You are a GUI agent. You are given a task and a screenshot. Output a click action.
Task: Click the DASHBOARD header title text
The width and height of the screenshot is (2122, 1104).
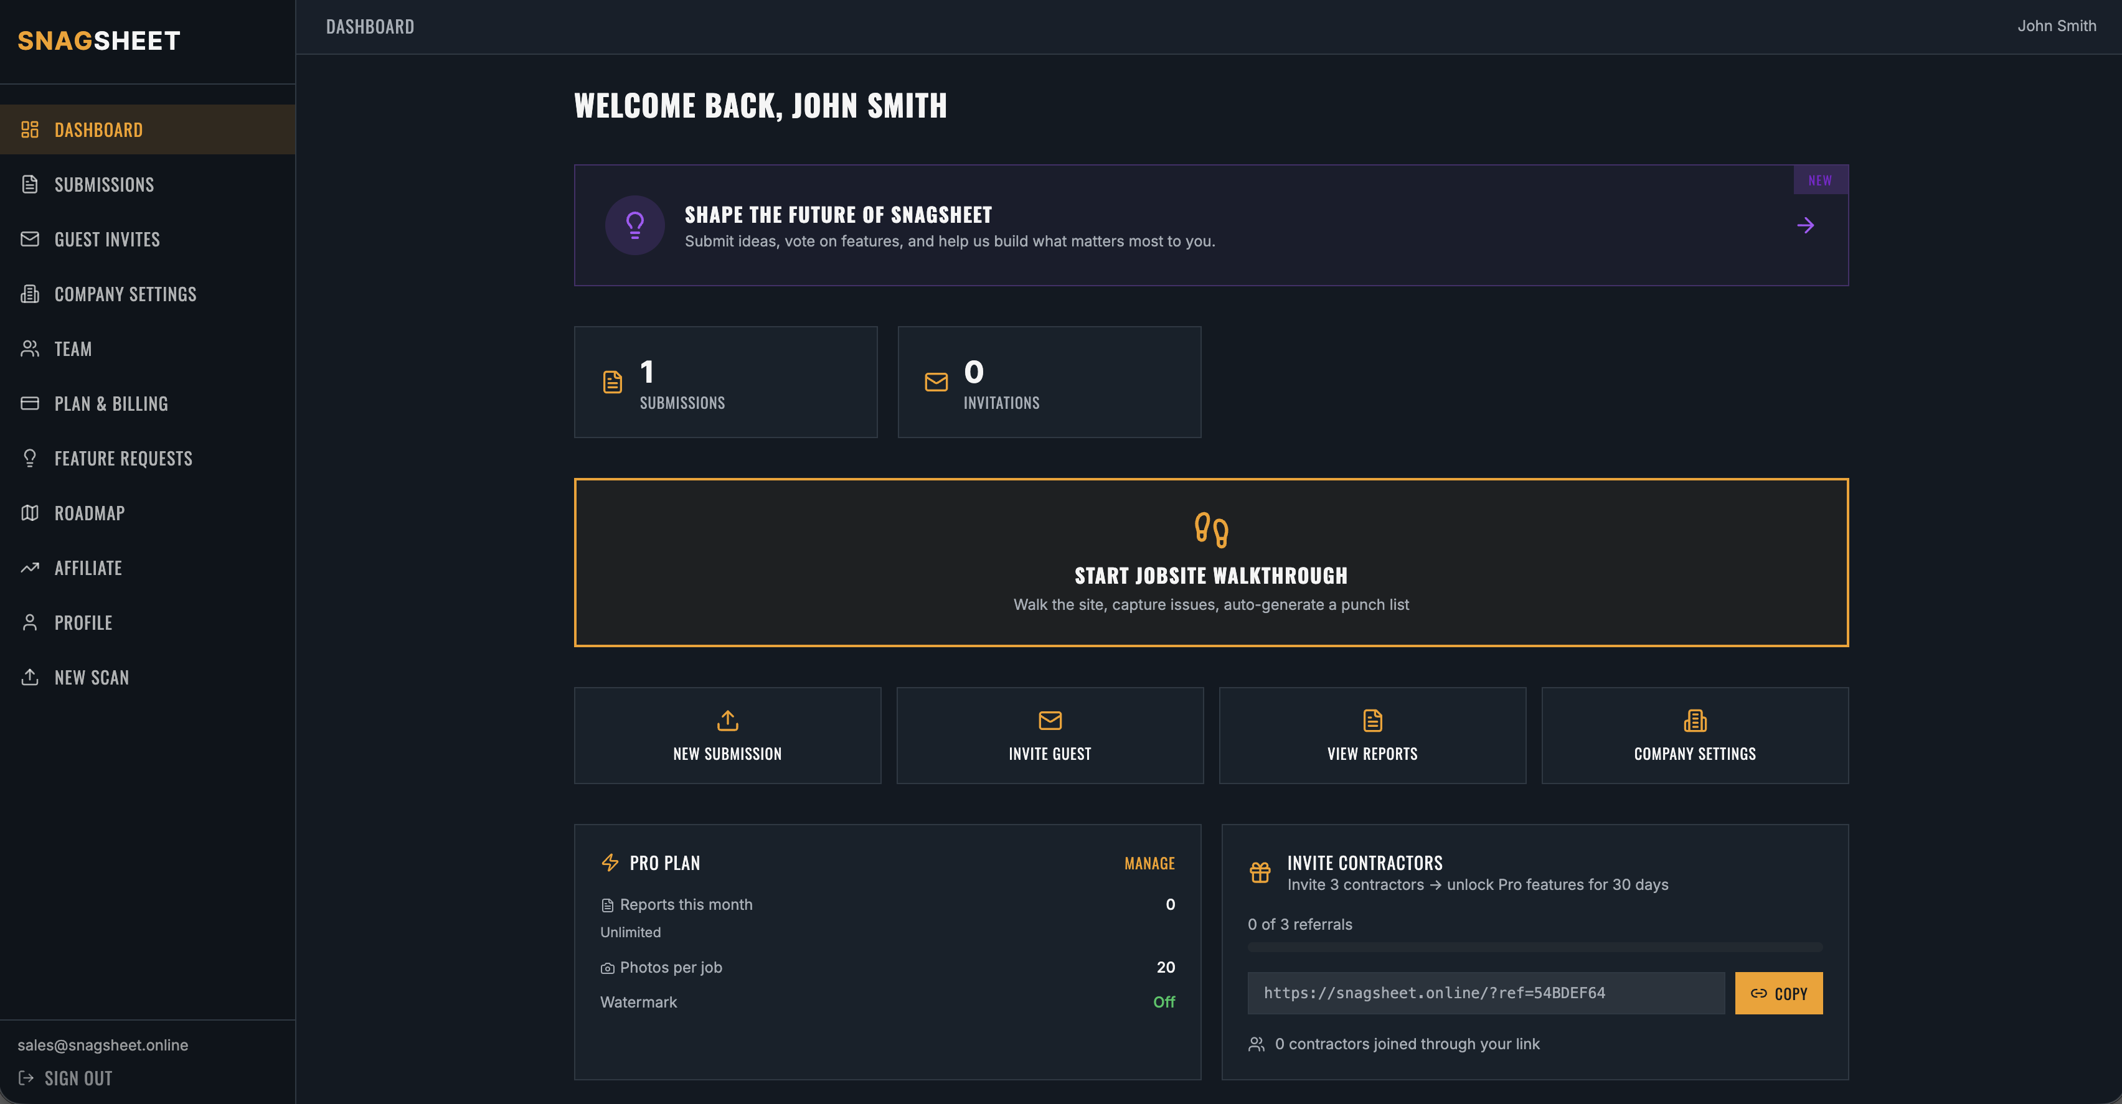coord(370,26)
